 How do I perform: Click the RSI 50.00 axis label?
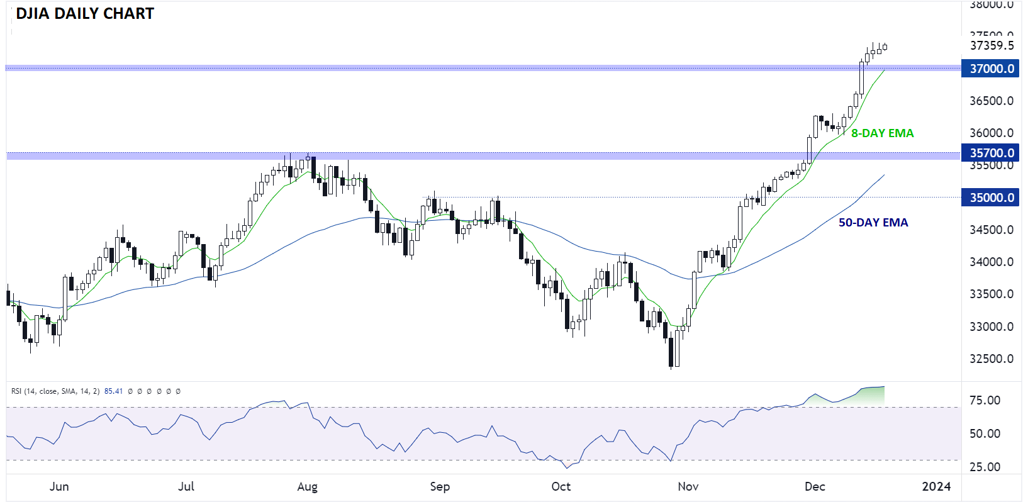(985, 433)
